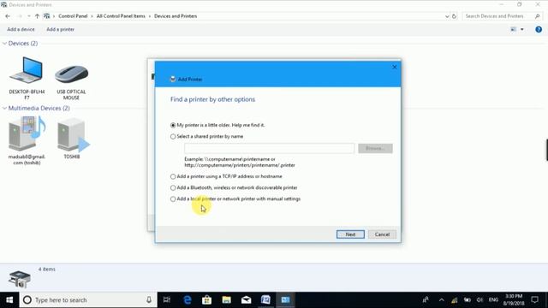
Task: Open the Action Center notifications icon
Action: (x=534, y=300)
